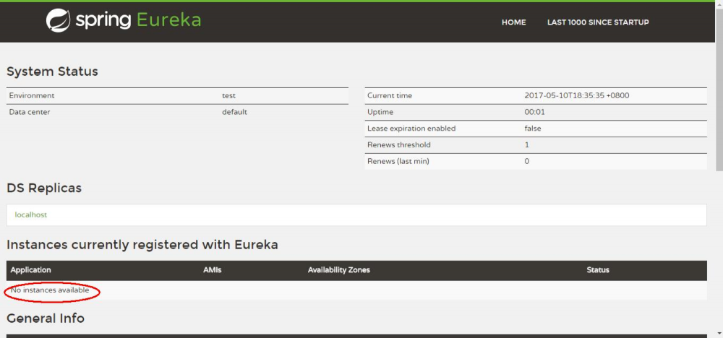The image size is (723, 338).
Task: Click the Application column header
Action: [x=31, y=270]
